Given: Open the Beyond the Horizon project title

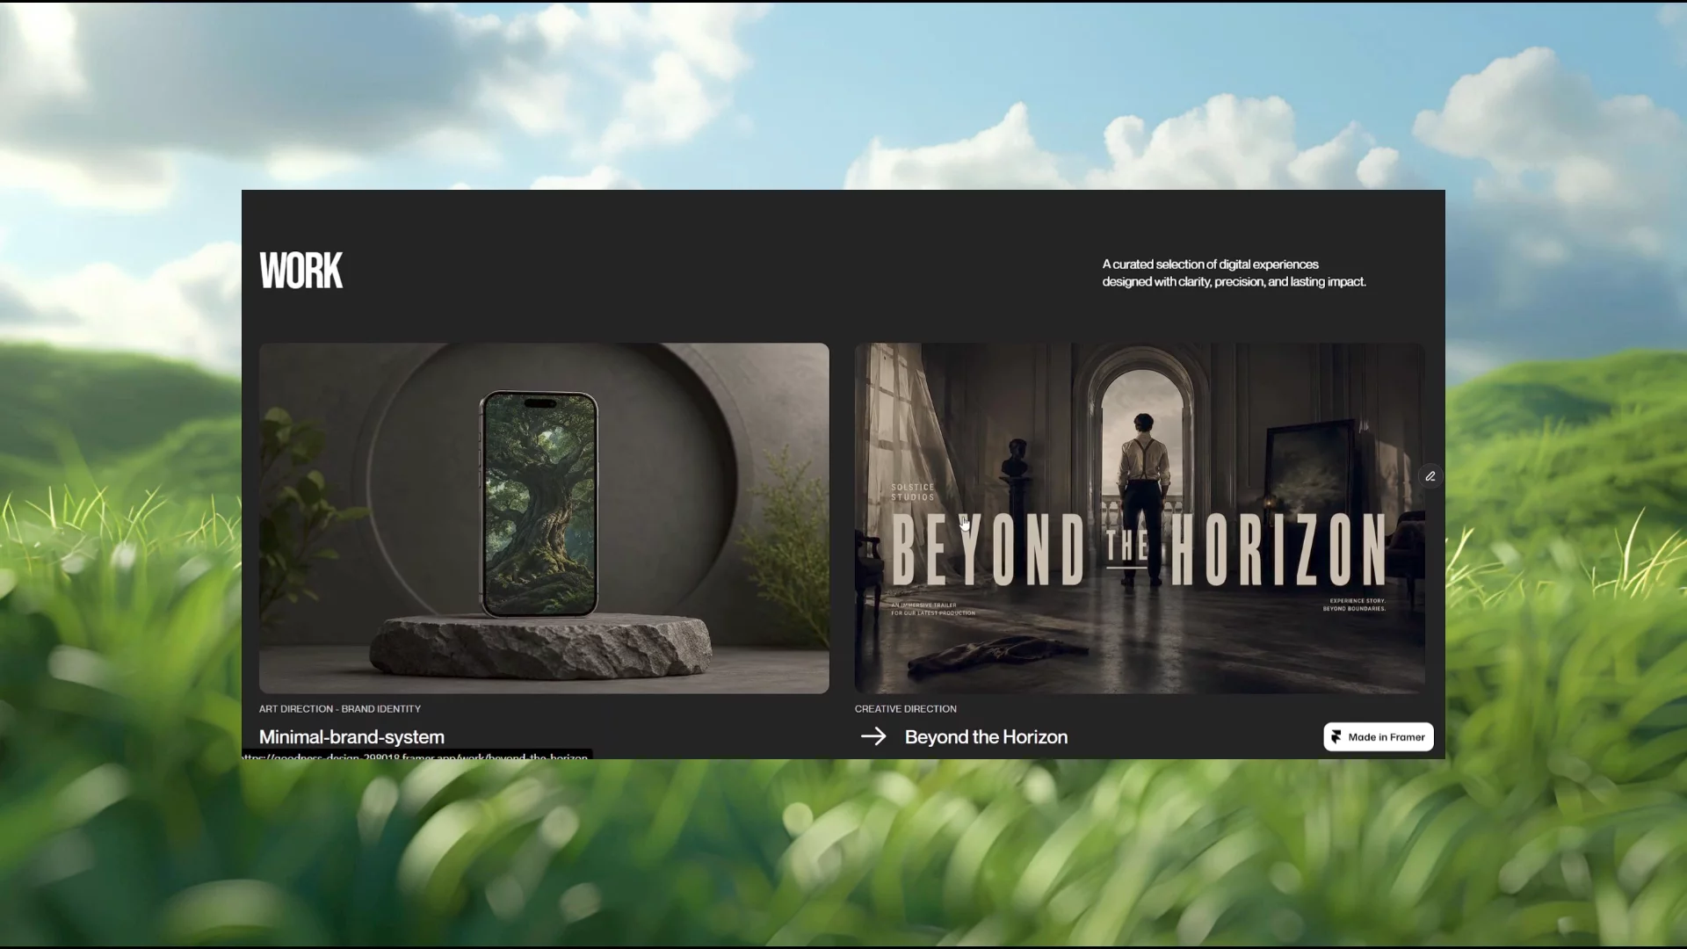Looking at the screenshot, I should (986, 737).
